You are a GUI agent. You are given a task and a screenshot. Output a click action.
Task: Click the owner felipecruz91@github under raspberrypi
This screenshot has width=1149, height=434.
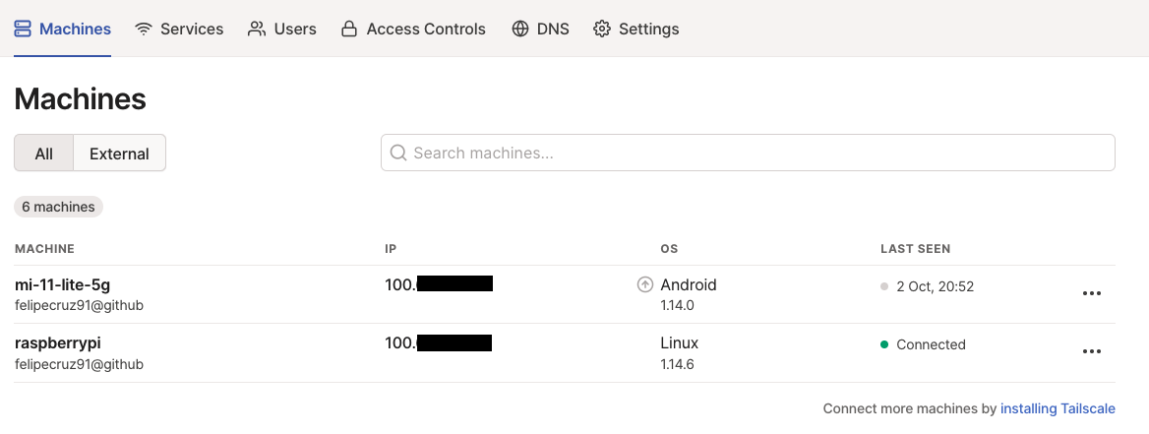click(79, 363)
